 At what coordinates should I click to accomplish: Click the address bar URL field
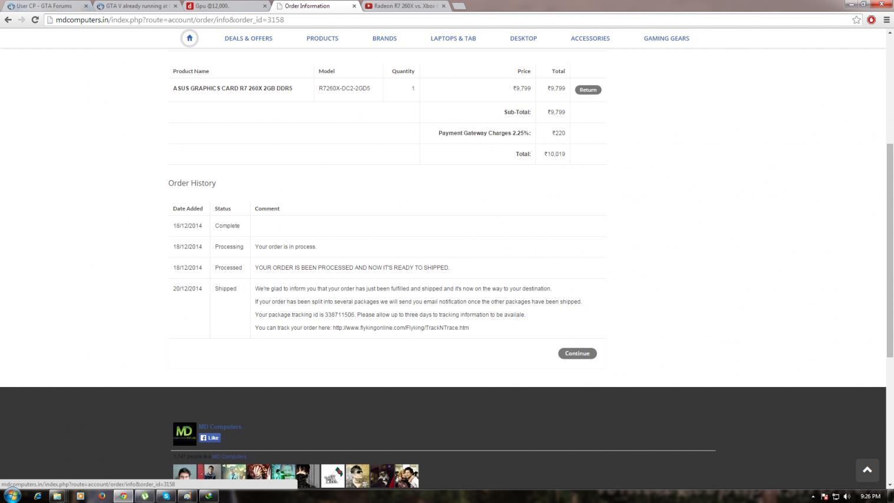pyautogui.click(x=413, y=19)
